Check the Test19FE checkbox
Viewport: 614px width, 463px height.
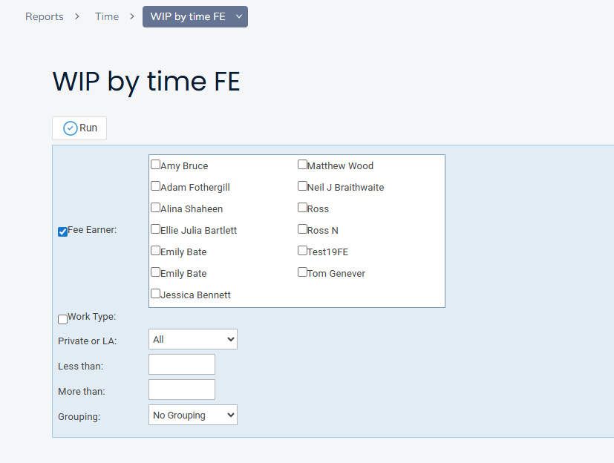point(303,251)
